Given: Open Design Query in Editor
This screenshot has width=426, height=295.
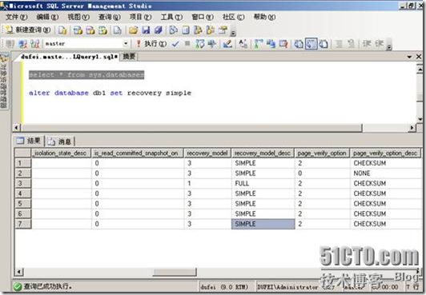Looking at the screenshot, I should [x=227, y=44].
